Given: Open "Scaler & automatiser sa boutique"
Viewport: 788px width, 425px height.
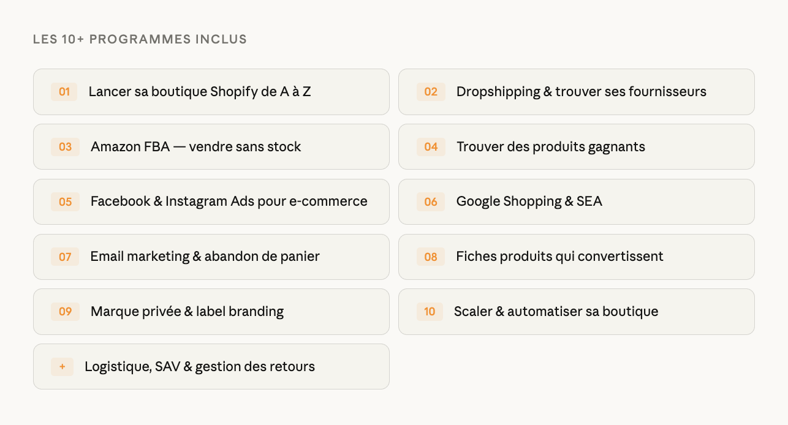Looking at the screenshot, I should [556, 312].
